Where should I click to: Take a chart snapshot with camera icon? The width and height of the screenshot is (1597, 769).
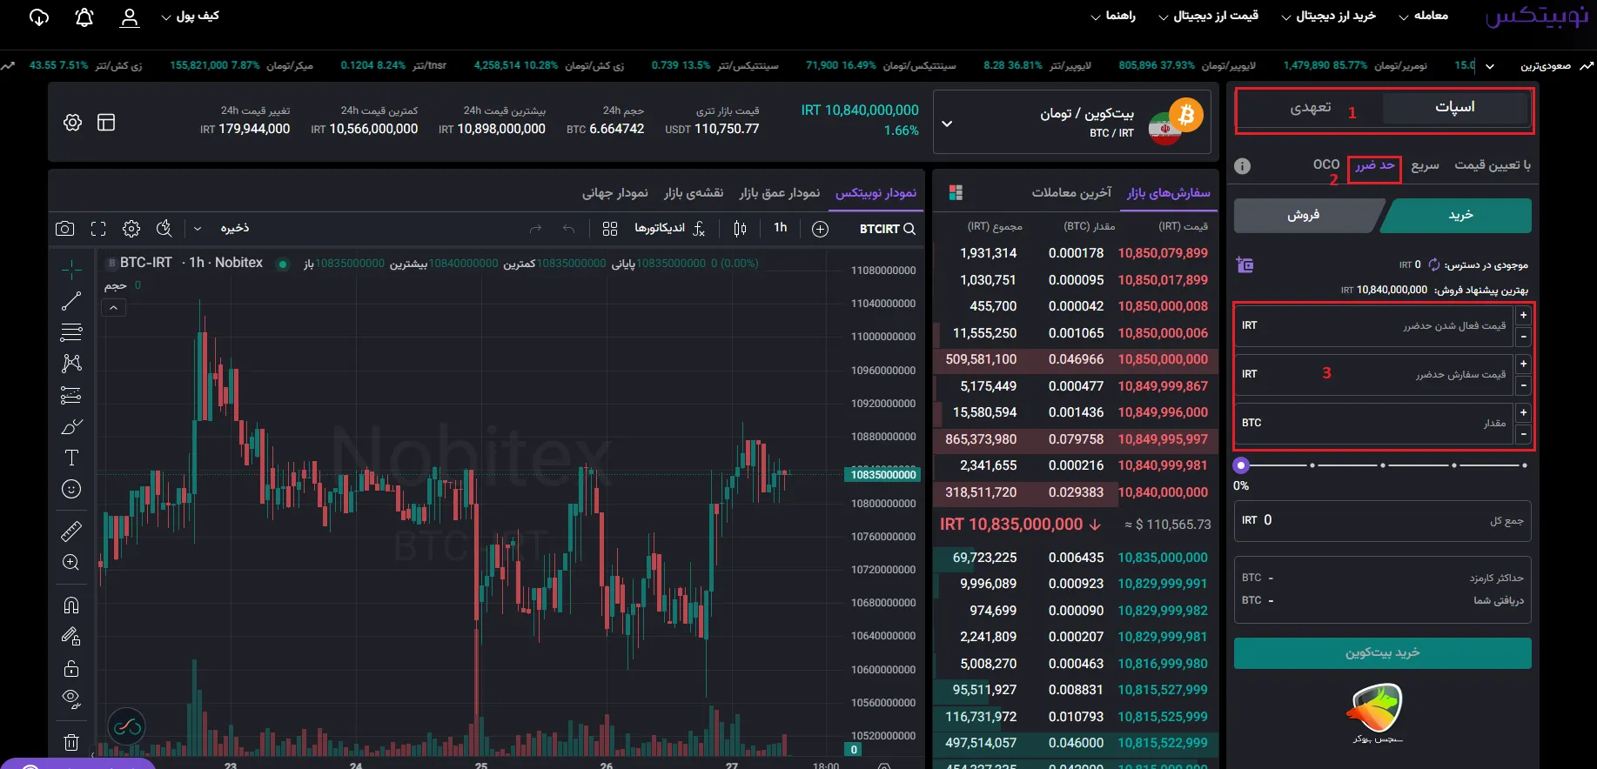tap(64, 229)
